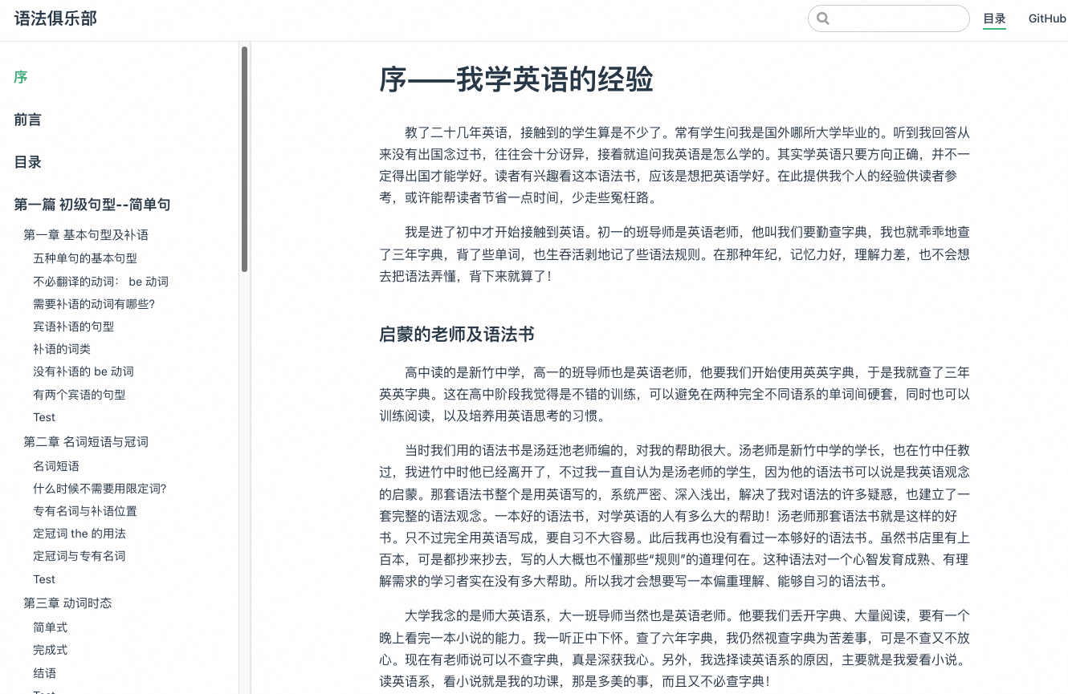This screenshot has height=694, width=1068.
Task: Go to 语法俱乐部 site home title
Action: [x=55, y=18]
